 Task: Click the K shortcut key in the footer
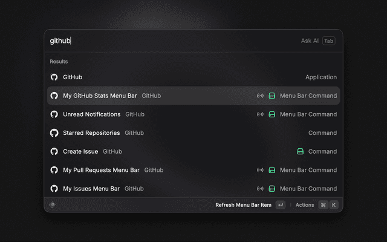(334, 205)
